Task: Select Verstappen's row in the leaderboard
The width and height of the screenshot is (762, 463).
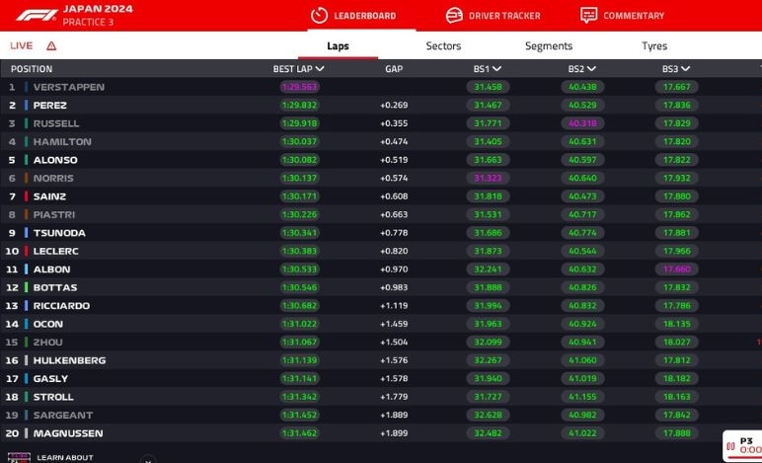Action: tap(69, 87)
